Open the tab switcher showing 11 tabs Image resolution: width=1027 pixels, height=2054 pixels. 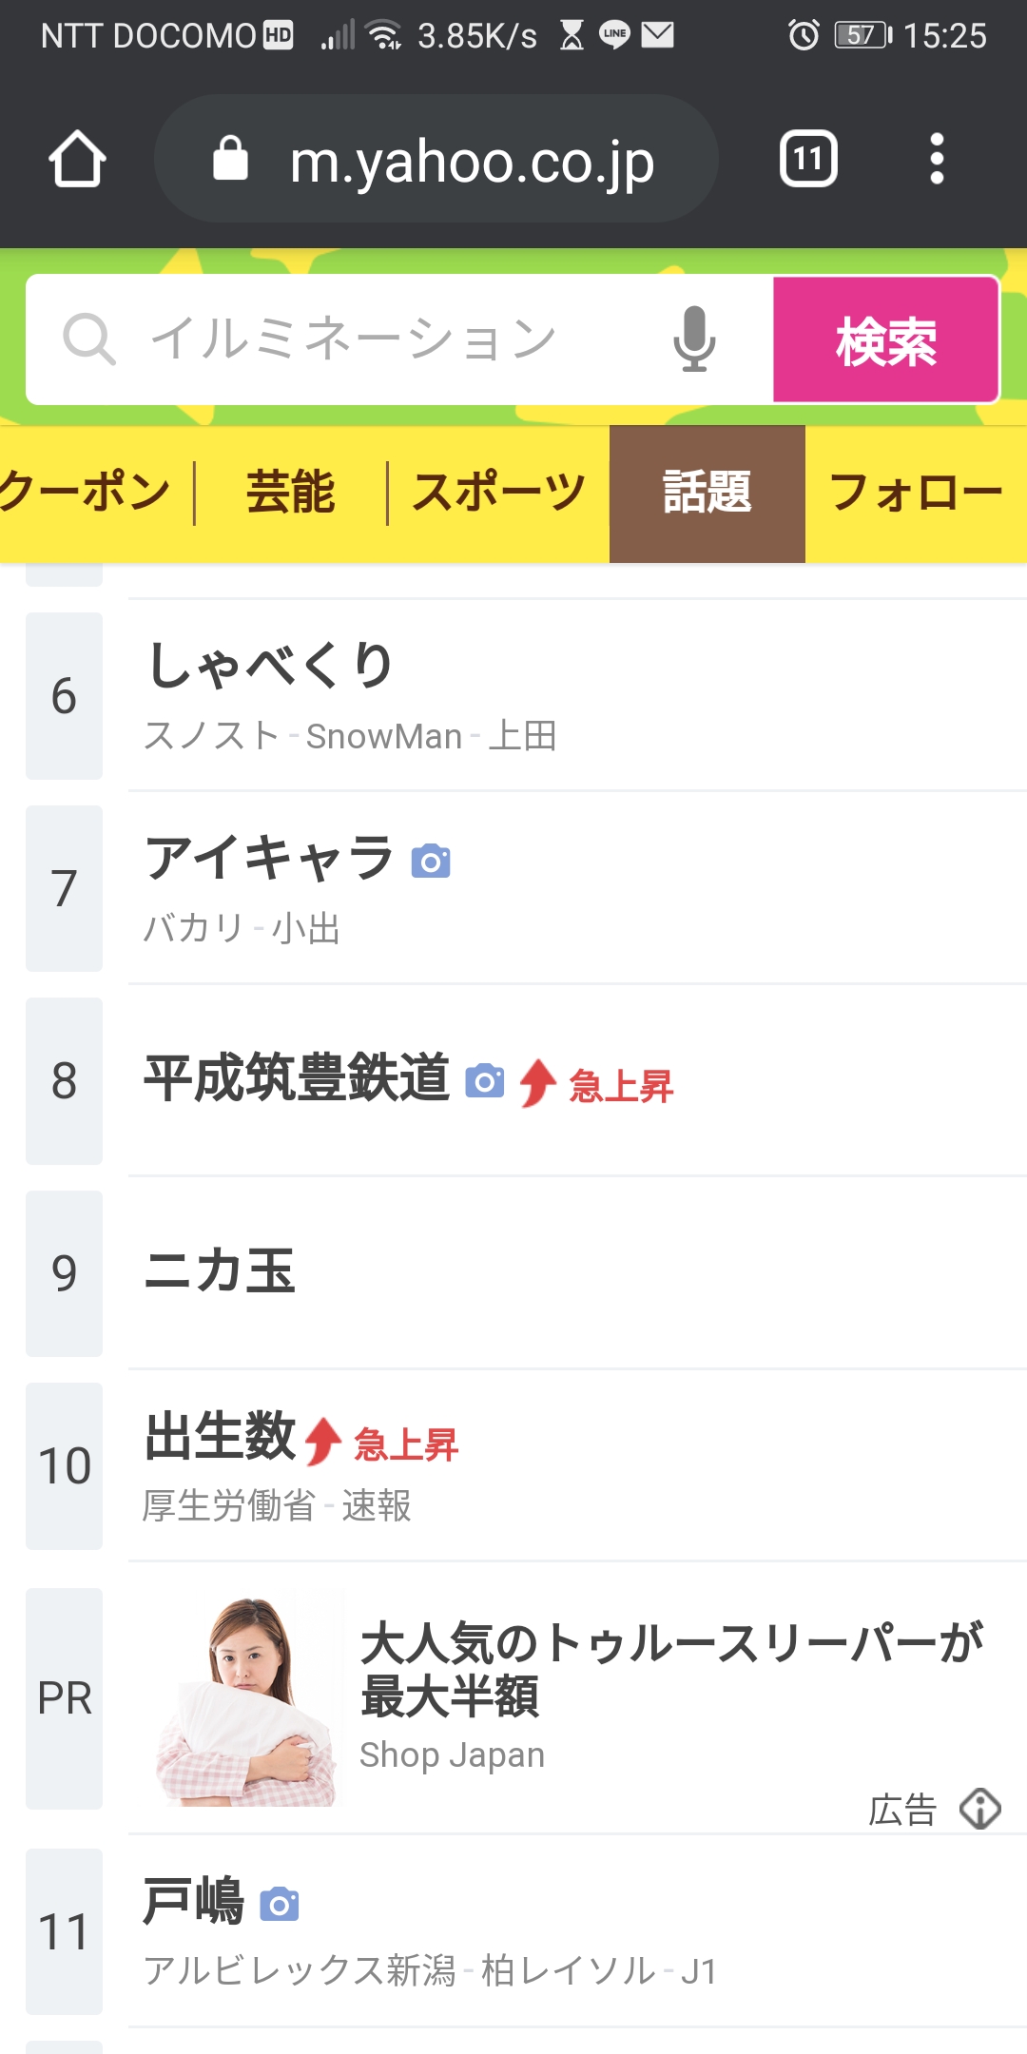(808, 159)
